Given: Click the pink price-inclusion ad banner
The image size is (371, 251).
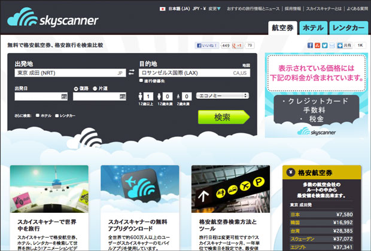Looking at the screenshot, I should coord(317,95).
